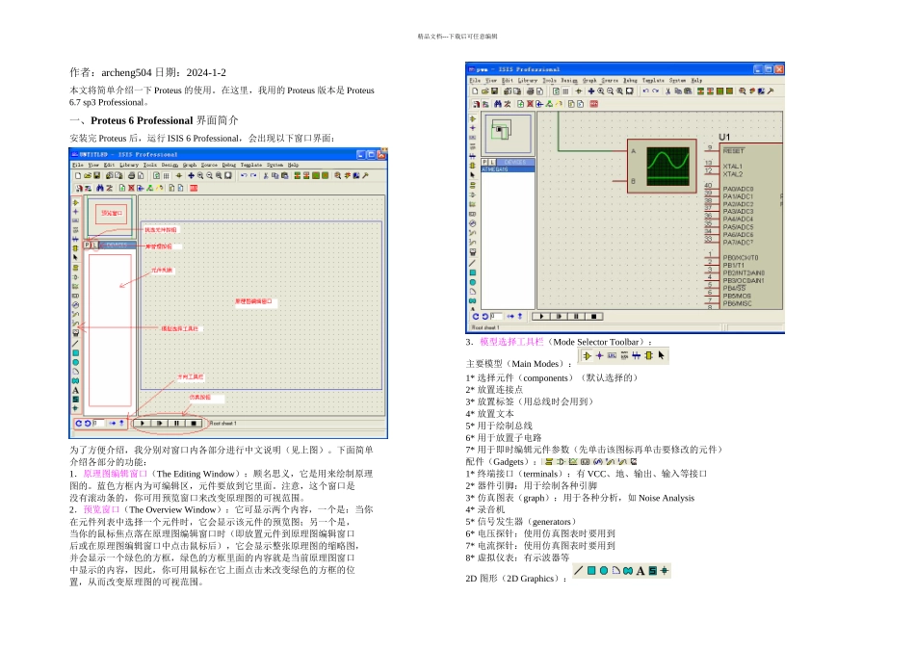Click overview preview thumbnail in pwm window

(506, 134)
